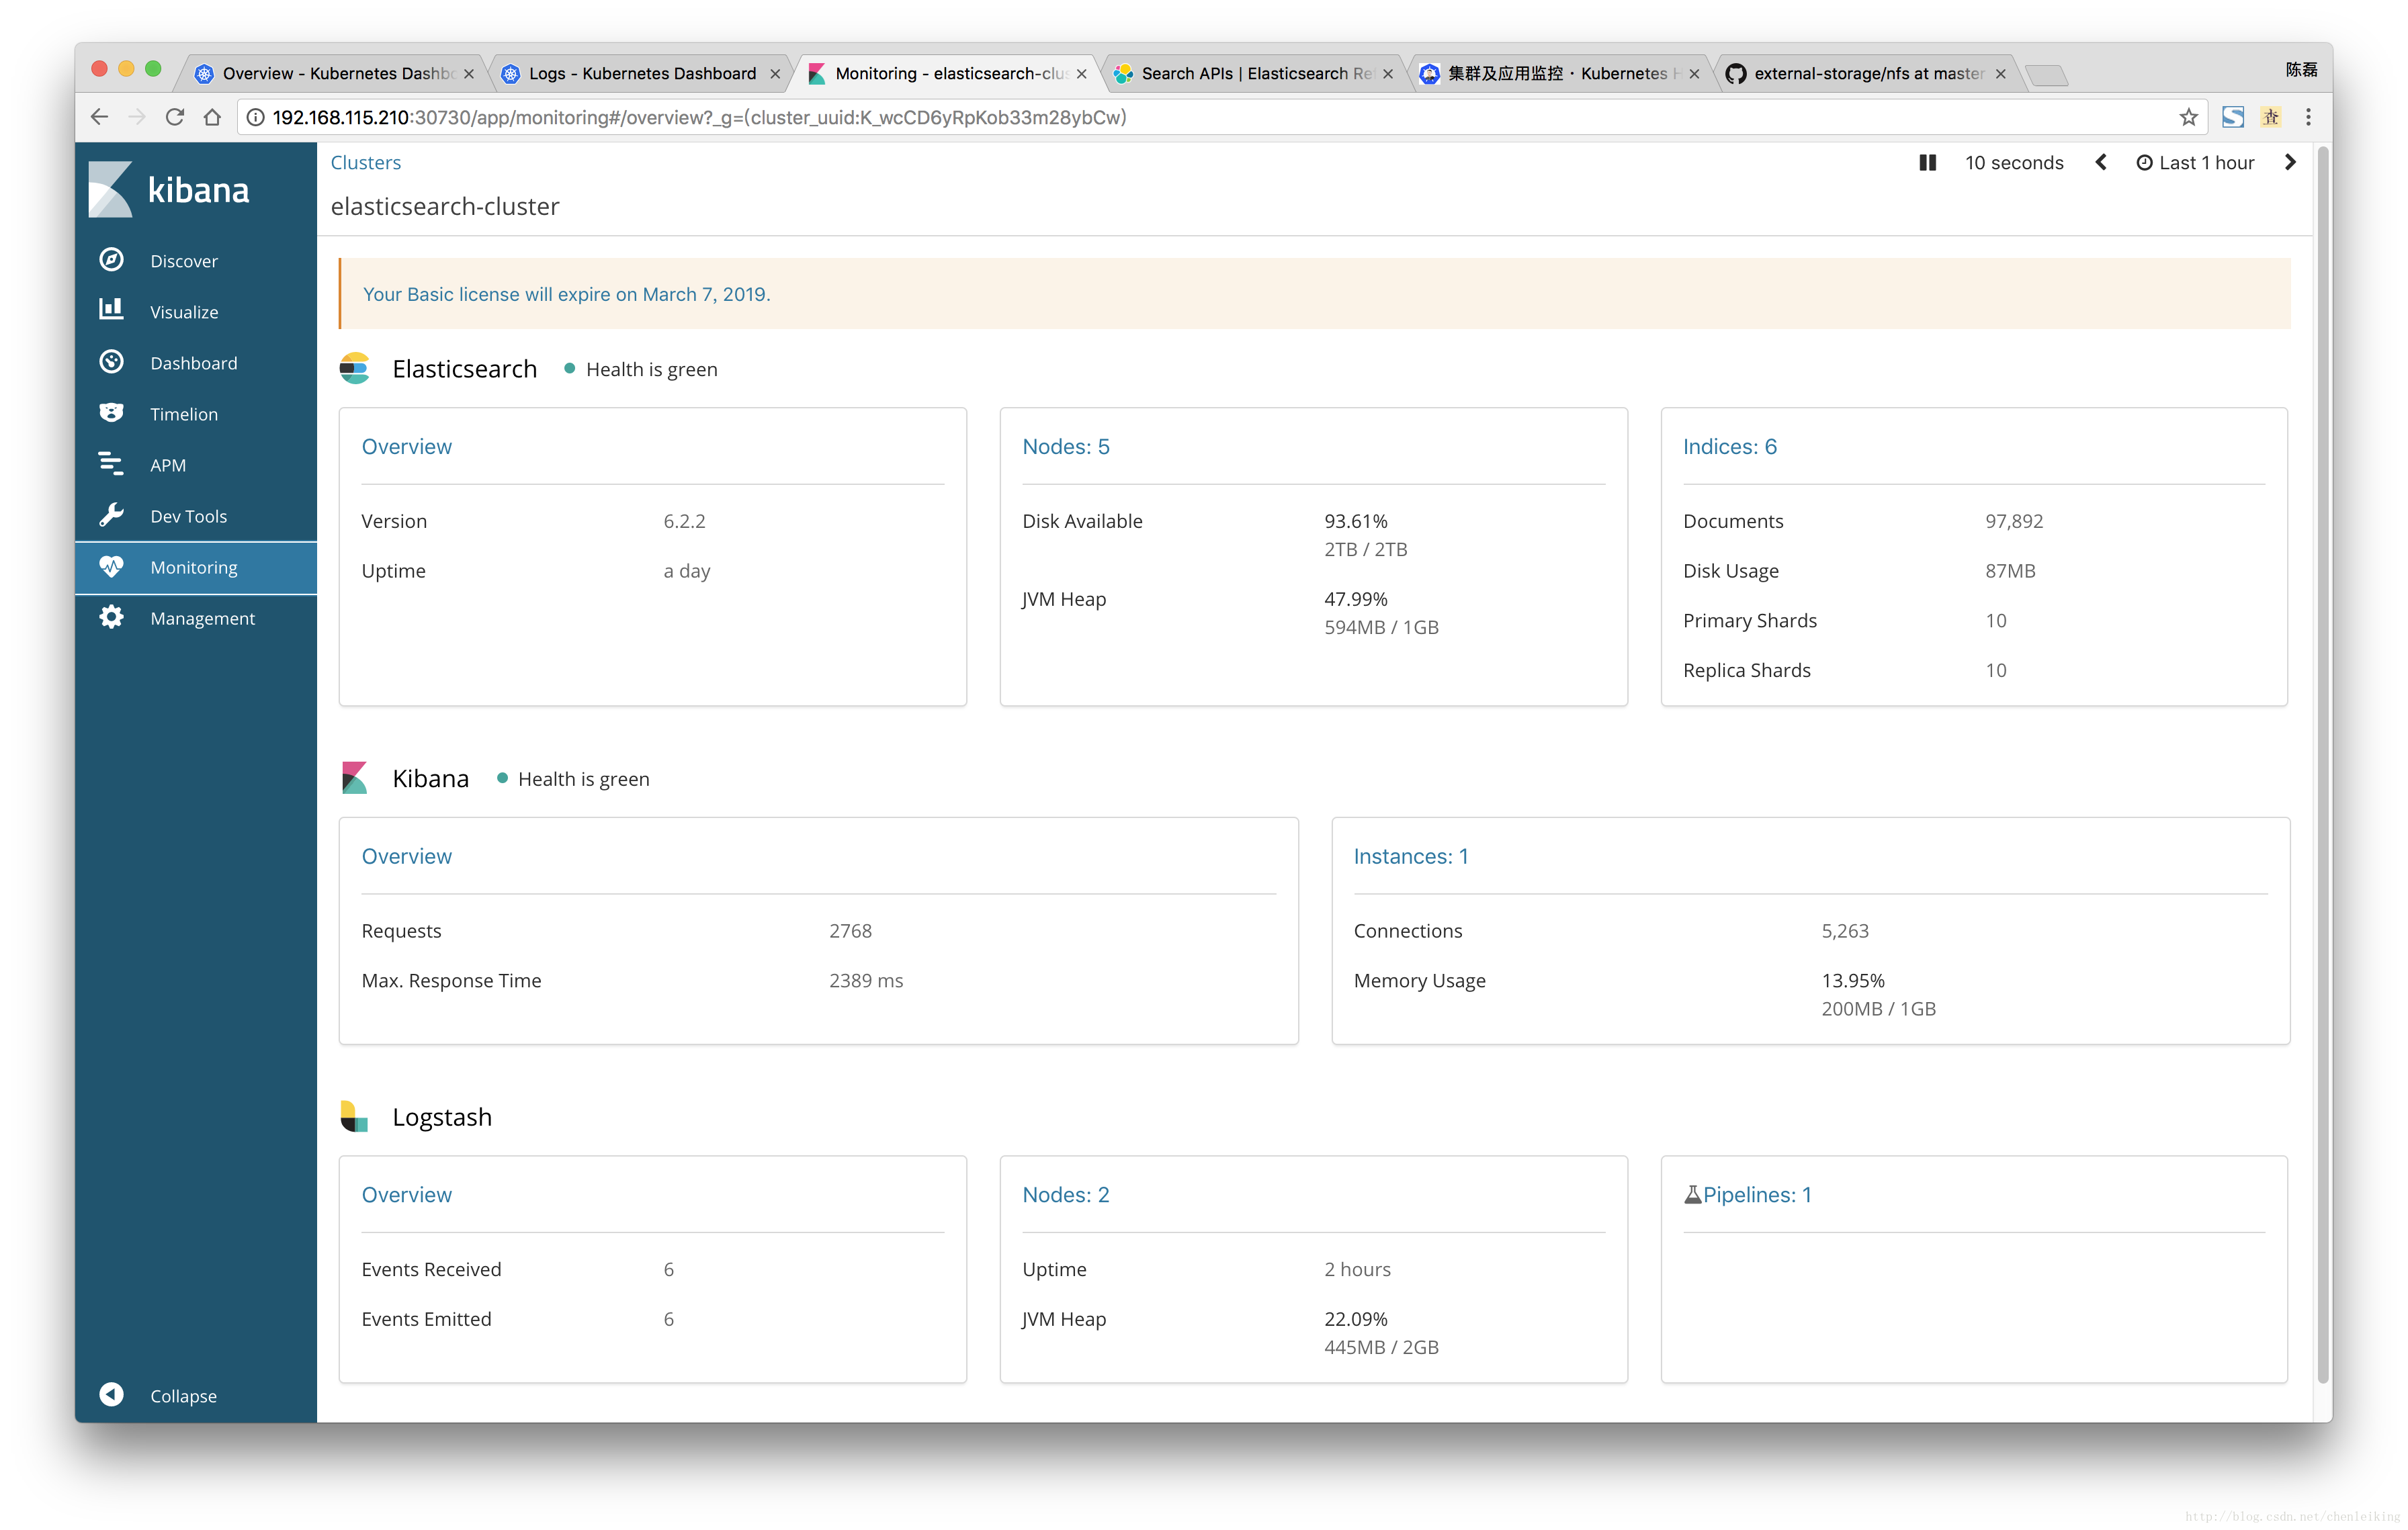The image size is (2408, 1530).
Task: Open the Elasticsearch Overview link
Action: (x=406, y=447)
